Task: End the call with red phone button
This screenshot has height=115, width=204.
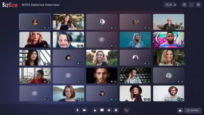Action: (126, 110)
